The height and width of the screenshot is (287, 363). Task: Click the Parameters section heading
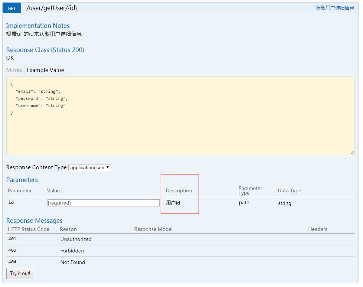click(22, 180)
